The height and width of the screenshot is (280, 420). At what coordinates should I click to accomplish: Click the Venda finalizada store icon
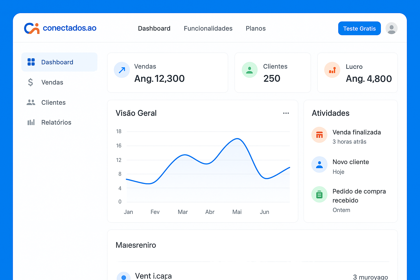point(319,135)
